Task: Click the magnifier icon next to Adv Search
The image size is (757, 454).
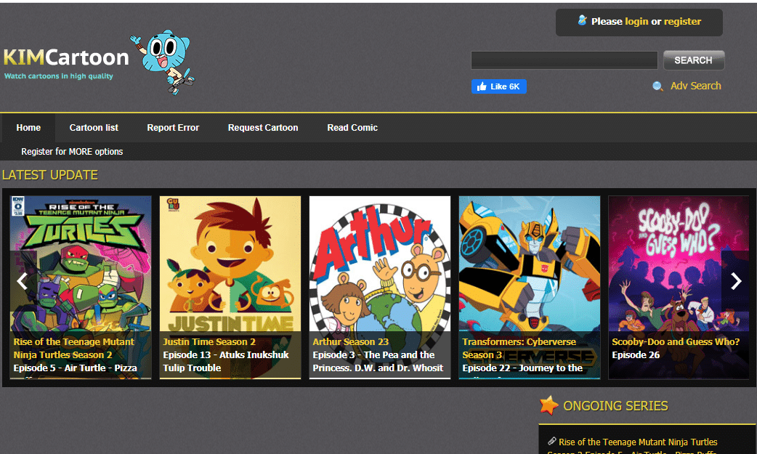Action: click(x=657, y=86)
